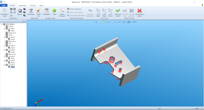Click the four-view layout icon in viewport toolbar
The width and height of the screenshot is (204, 110).
(x=104, y=22)
